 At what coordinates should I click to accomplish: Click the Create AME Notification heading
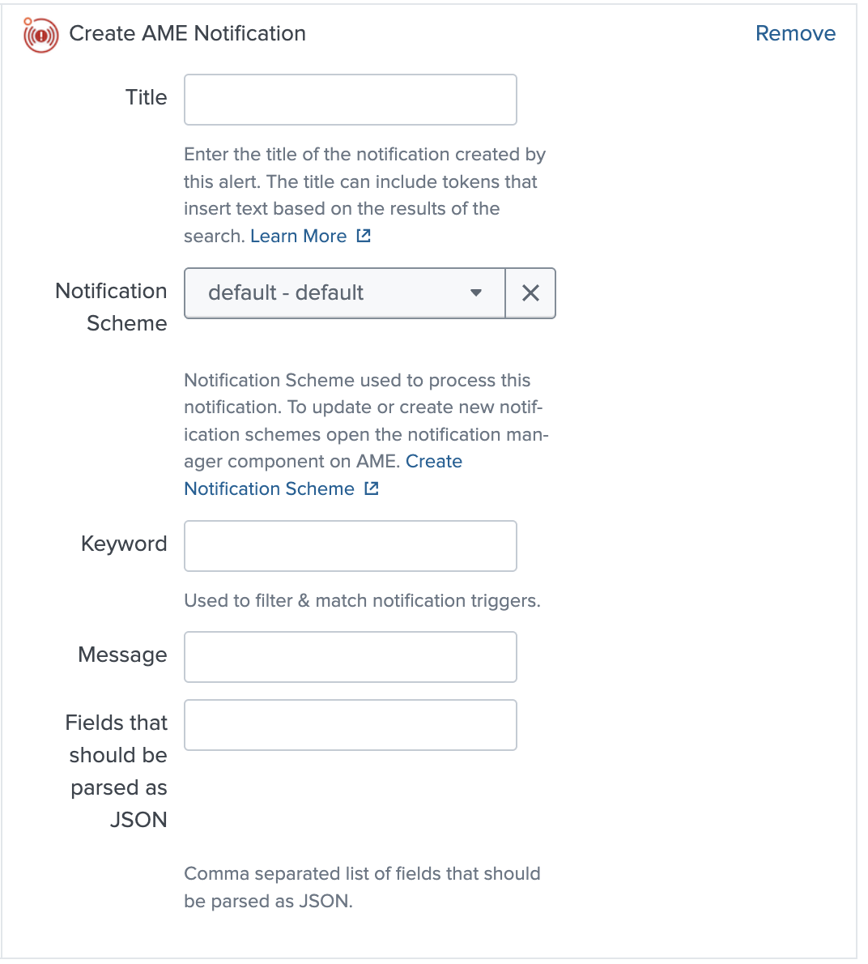[x=188, y=33]
